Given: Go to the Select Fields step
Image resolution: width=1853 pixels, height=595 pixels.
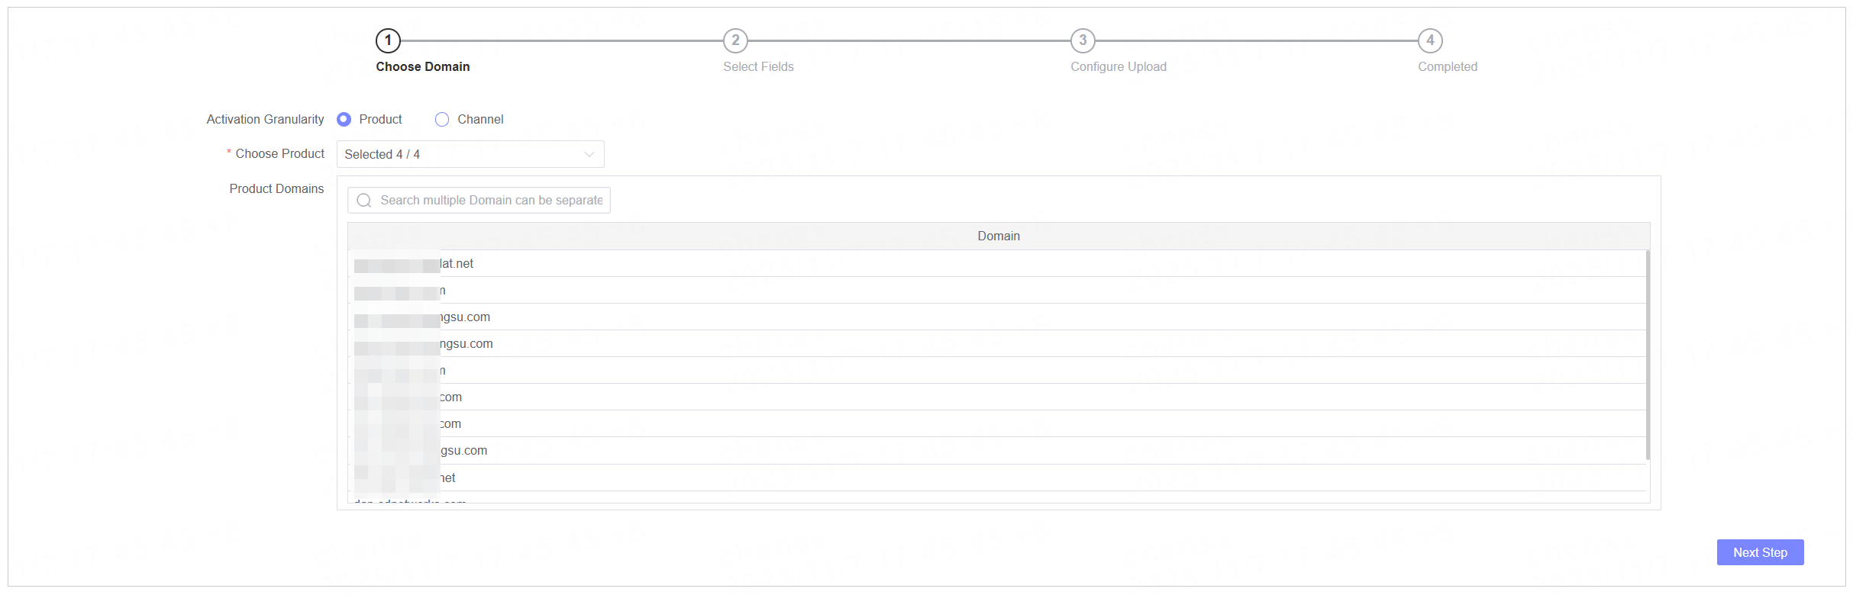Looking at the screenshot, I should tap(758, 67).
